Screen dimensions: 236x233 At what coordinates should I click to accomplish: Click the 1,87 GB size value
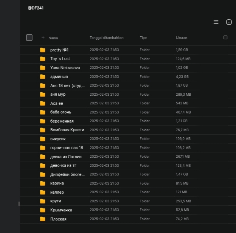[182, 85]
